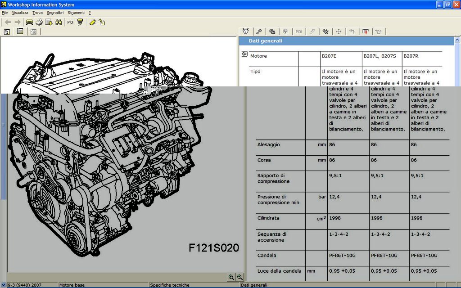Go forward with the right arrow
This screenshot has height=288, width=461.
coord(18,22)
